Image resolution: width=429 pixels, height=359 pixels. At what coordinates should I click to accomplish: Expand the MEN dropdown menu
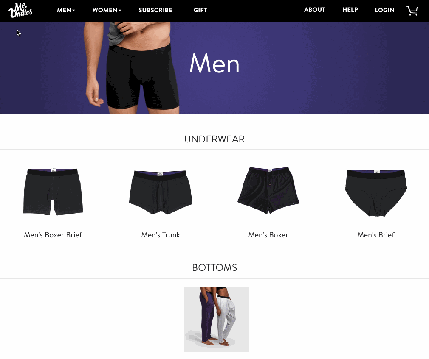[x=66, y=10]
